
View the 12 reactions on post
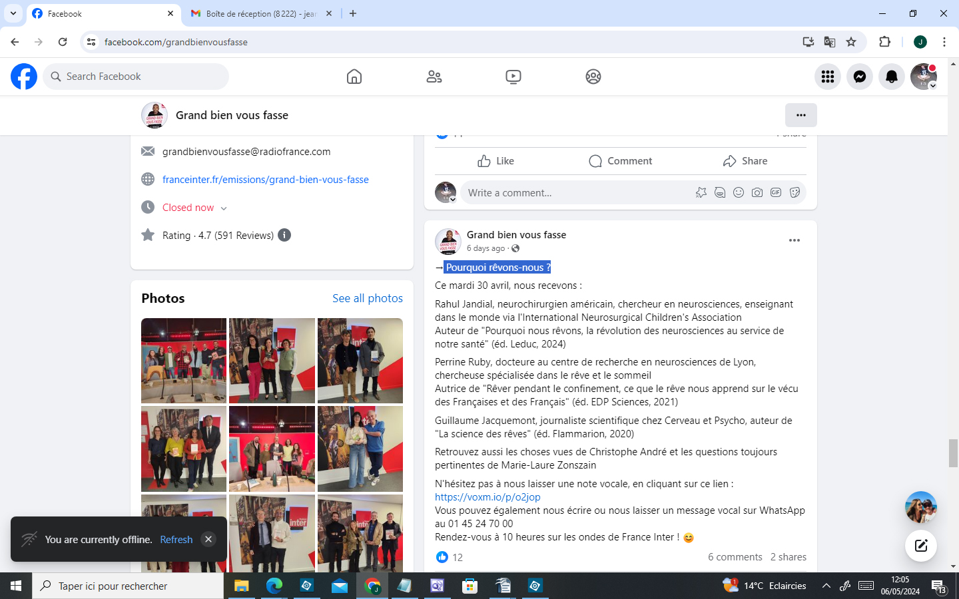coord(450,557)
